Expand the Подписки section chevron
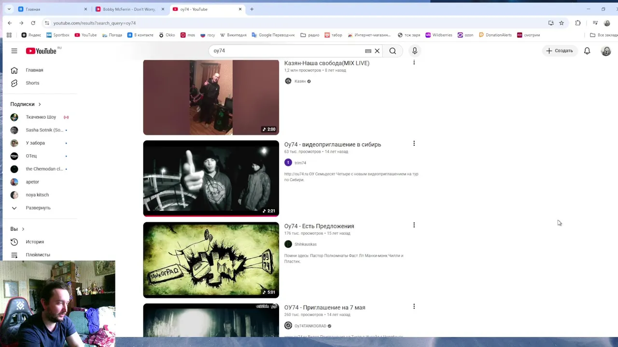618x347 pixels. click(x=40, y=104)
